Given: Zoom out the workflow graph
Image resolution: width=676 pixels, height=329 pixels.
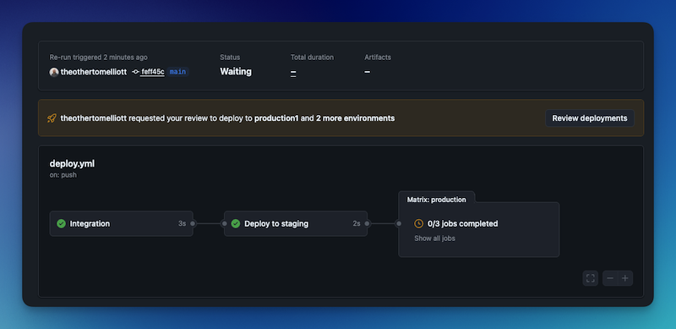Looking at the screenshot, I should [x=610, y=278].
